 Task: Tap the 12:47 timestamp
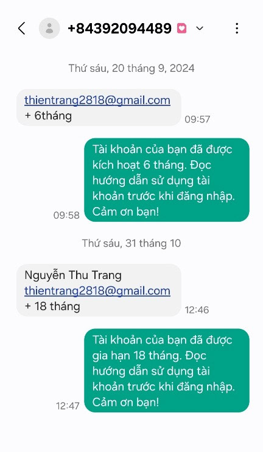[x=68, y=406]
